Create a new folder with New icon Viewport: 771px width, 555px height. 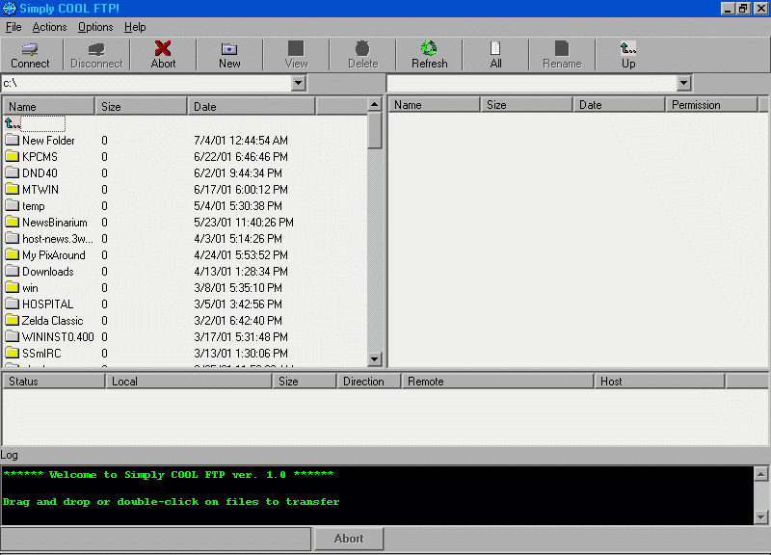click(229, 49)
